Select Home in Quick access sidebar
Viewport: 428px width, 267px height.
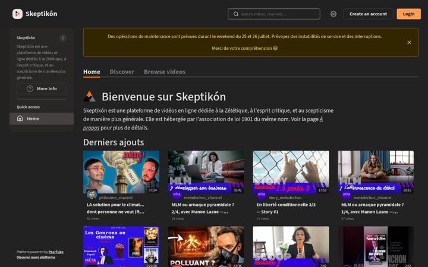(x=42, y=119)
